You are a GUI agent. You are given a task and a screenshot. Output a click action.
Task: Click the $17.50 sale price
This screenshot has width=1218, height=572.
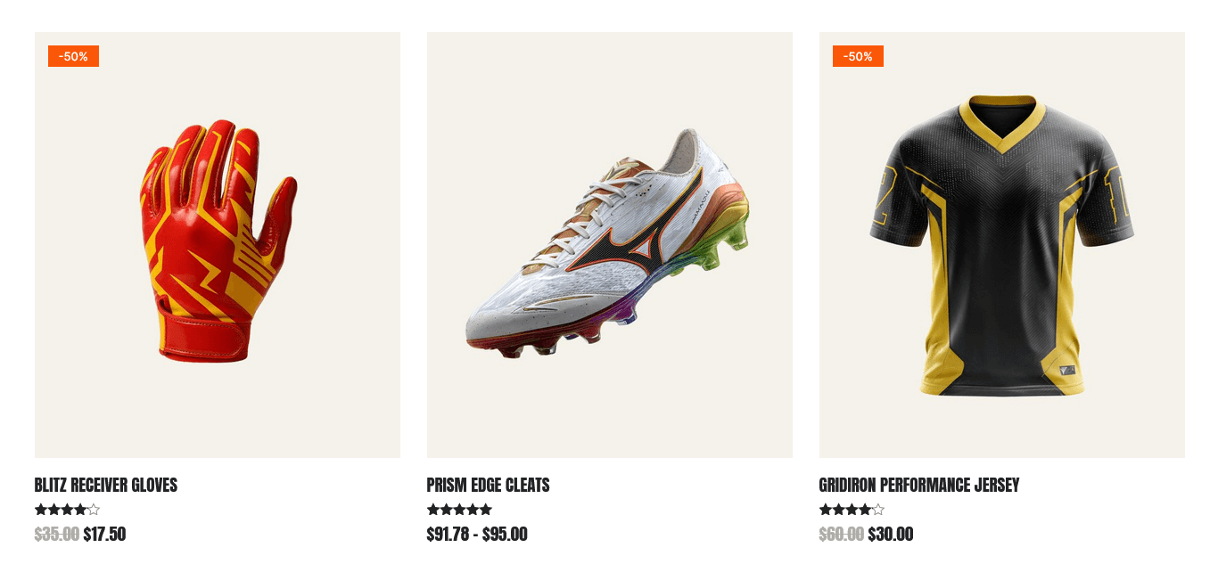pyautogui.click(x=104, y=534)
